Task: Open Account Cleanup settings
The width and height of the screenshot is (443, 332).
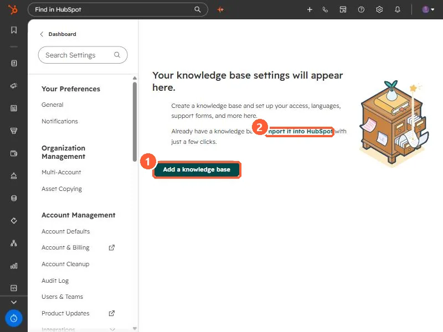Action: (x=65, y=264)
